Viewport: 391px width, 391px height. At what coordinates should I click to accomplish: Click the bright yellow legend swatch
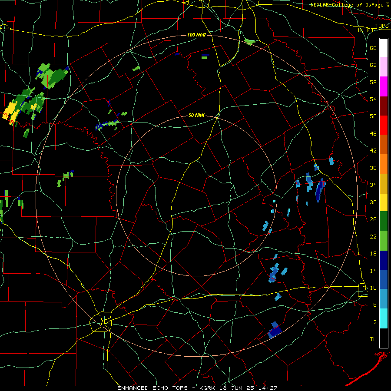tap(384, 202)
